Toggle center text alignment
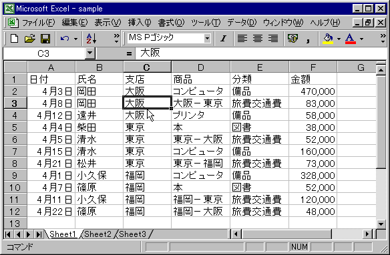 257,39
